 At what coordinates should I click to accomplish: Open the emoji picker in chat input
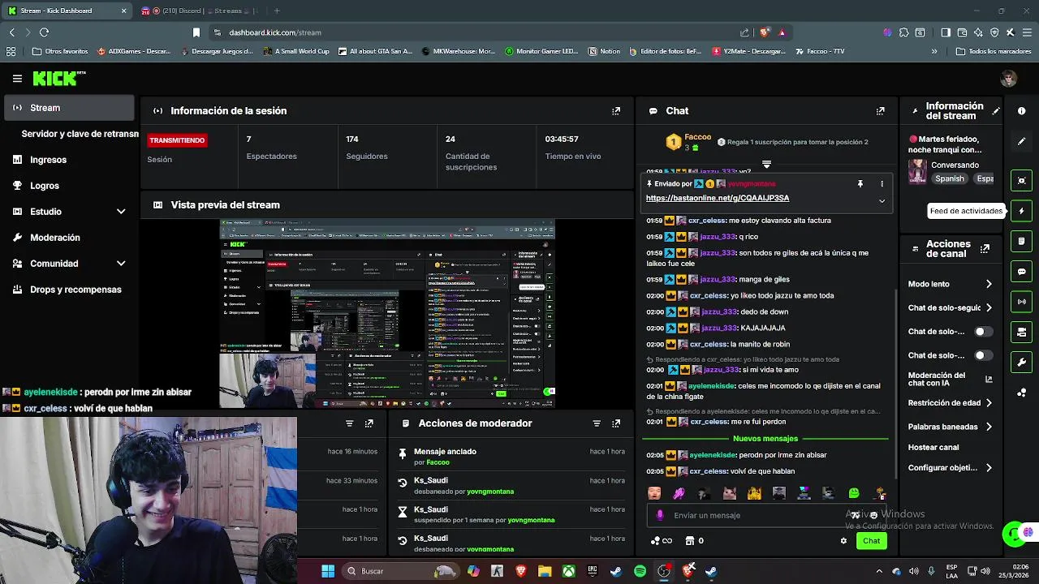pyautogui.click(x=873, y=515)
